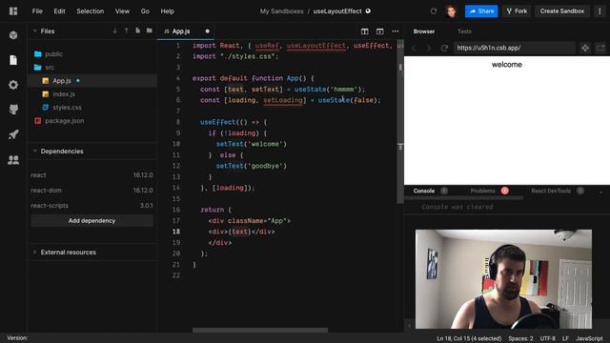Image resolution: width=610 pixels, height=343 pixels.
Task: Collapse the Dependencies section
Action: [35, 151]
